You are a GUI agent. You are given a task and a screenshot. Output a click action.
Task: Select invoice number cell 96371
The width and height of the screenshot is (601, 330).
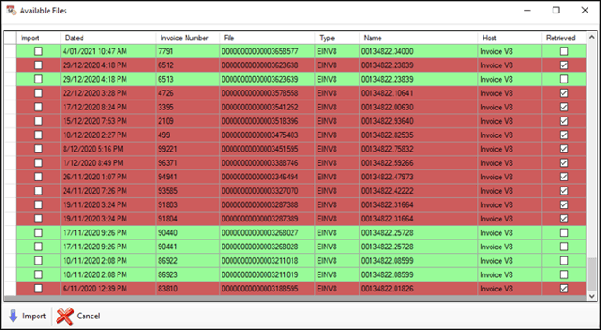point(187,163)
